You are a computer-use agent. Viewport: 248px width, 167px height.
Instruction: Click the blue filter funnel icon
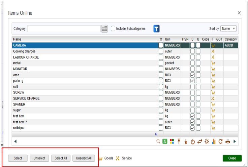pyautogui.click(x=156, y=29)
